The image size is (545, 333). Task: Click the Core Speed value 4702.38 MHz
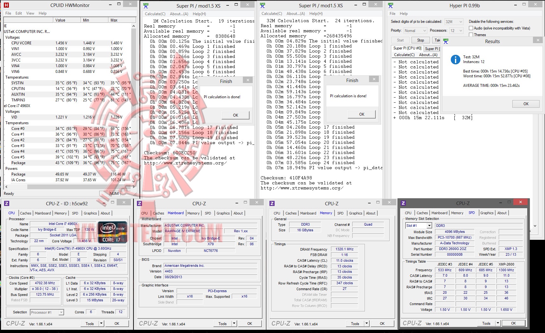45,283
